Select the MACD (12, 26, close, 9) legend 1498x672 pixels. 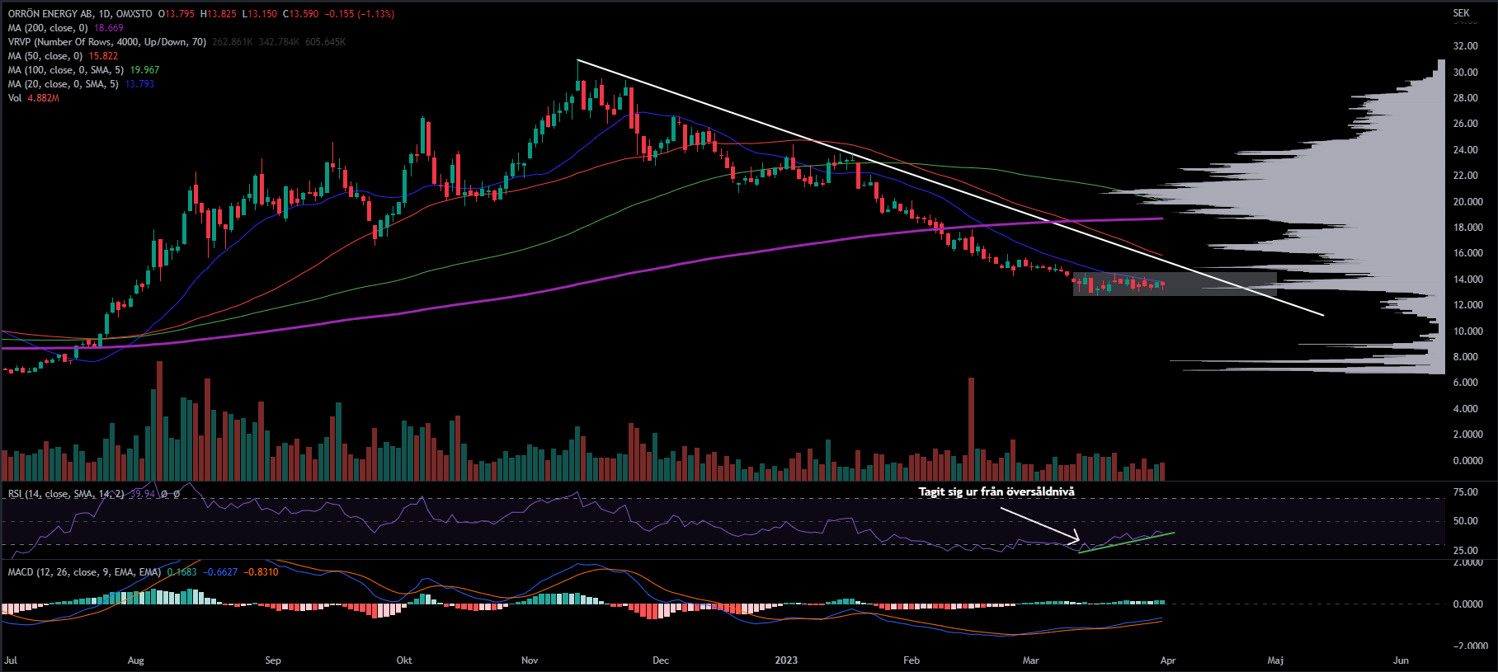84,572
